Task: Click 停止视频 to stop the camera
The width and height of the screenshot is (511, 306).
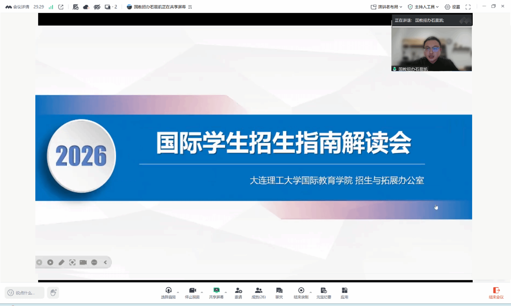Action: [192, 293]
